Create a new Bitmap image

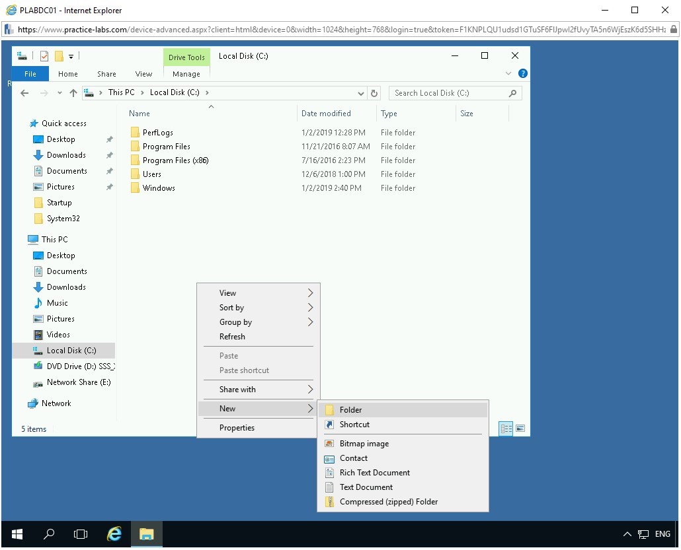click(403, 443)
